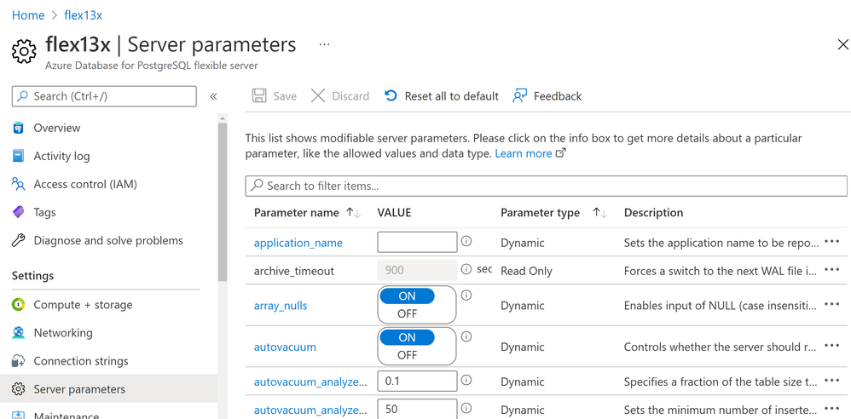Click the flex13x breadcrumb link

tap(83, 15)
